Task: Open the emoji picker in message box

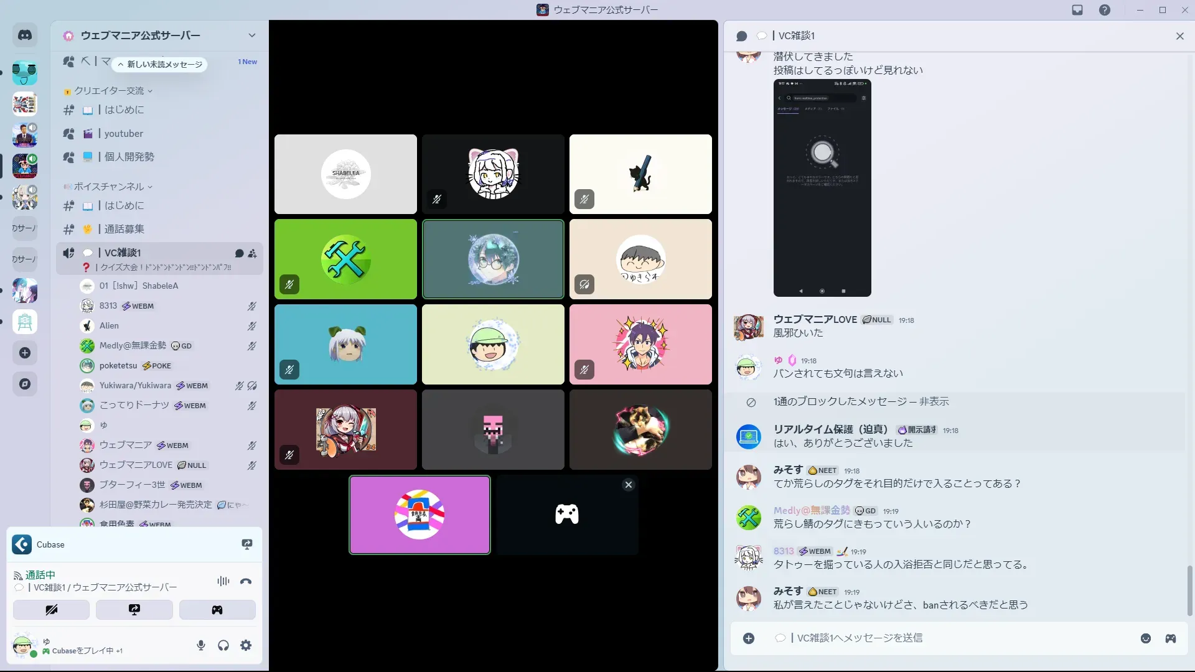Action: [x=1145, y=638]
